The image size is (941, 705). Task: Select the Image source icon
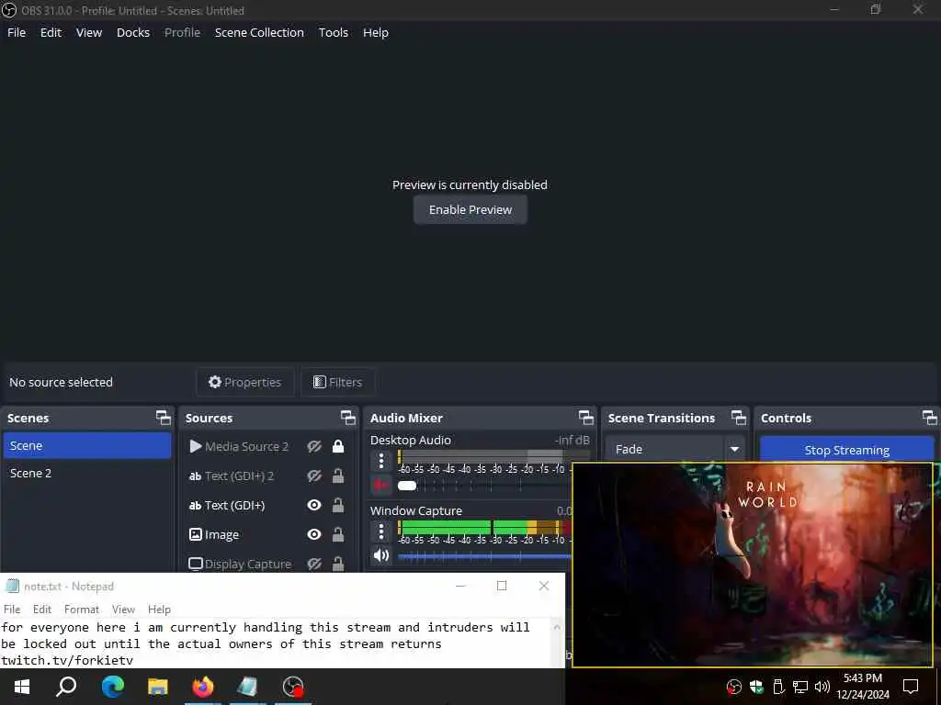pyautogui.click(x=196, y=534)
